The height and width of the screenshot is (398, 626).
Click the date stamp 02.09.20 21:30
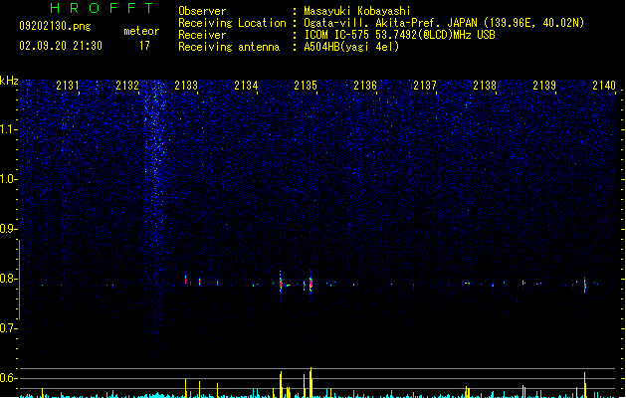pyautogui.click(x=61, y=46)
